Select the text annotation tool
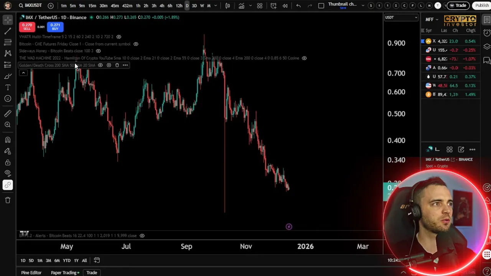Viewport: 491px width, 276px height. 8,87
